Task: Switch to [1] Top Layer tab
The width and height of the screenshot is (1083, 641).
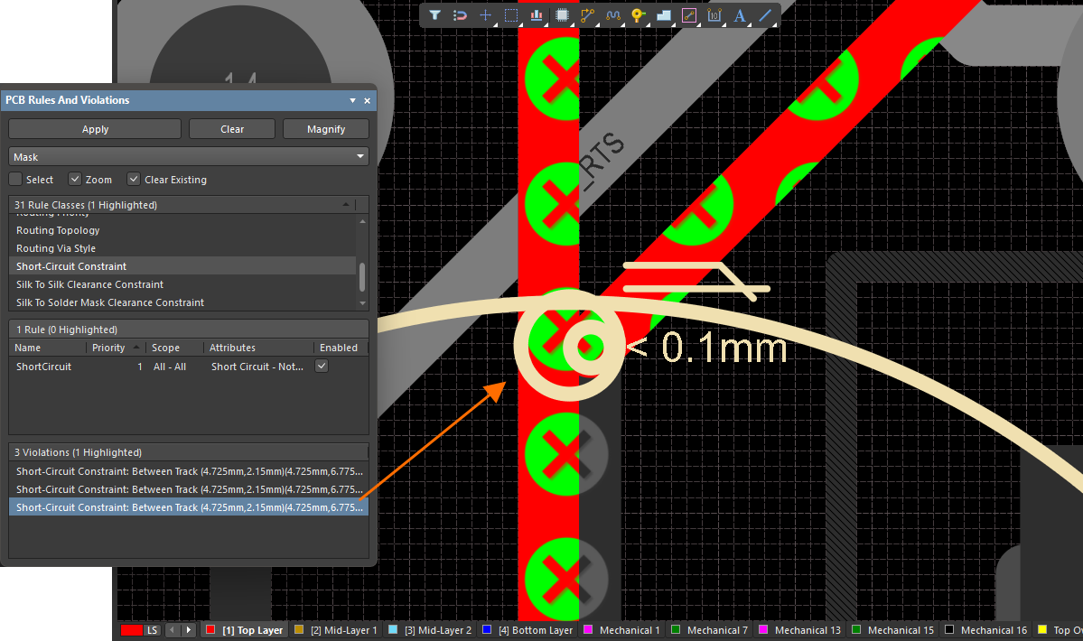Action: pos(245,630)
